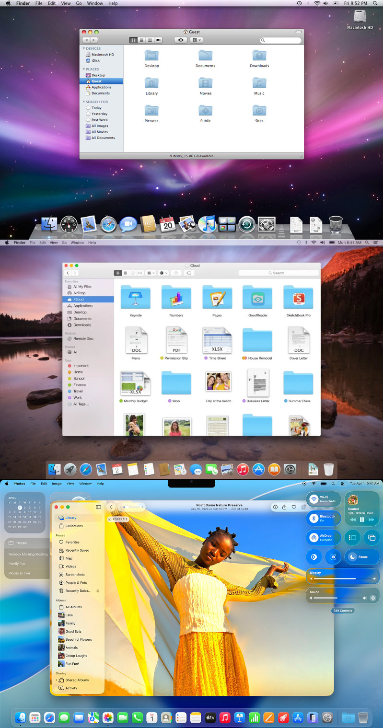Open Address Book in the top dock
383x728 pixels.
click(148, 224)
